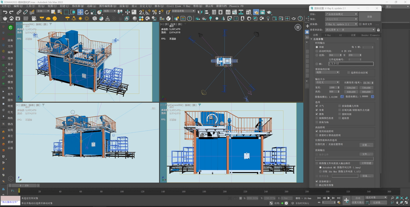Activate Select and Scale tool
The width and height of the screenshot is (410, 207).
[93, 12]
